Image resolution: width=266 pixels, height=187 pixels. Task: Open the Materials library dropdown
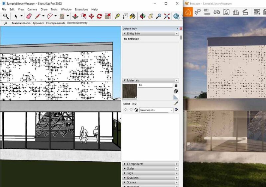point(171,110)
